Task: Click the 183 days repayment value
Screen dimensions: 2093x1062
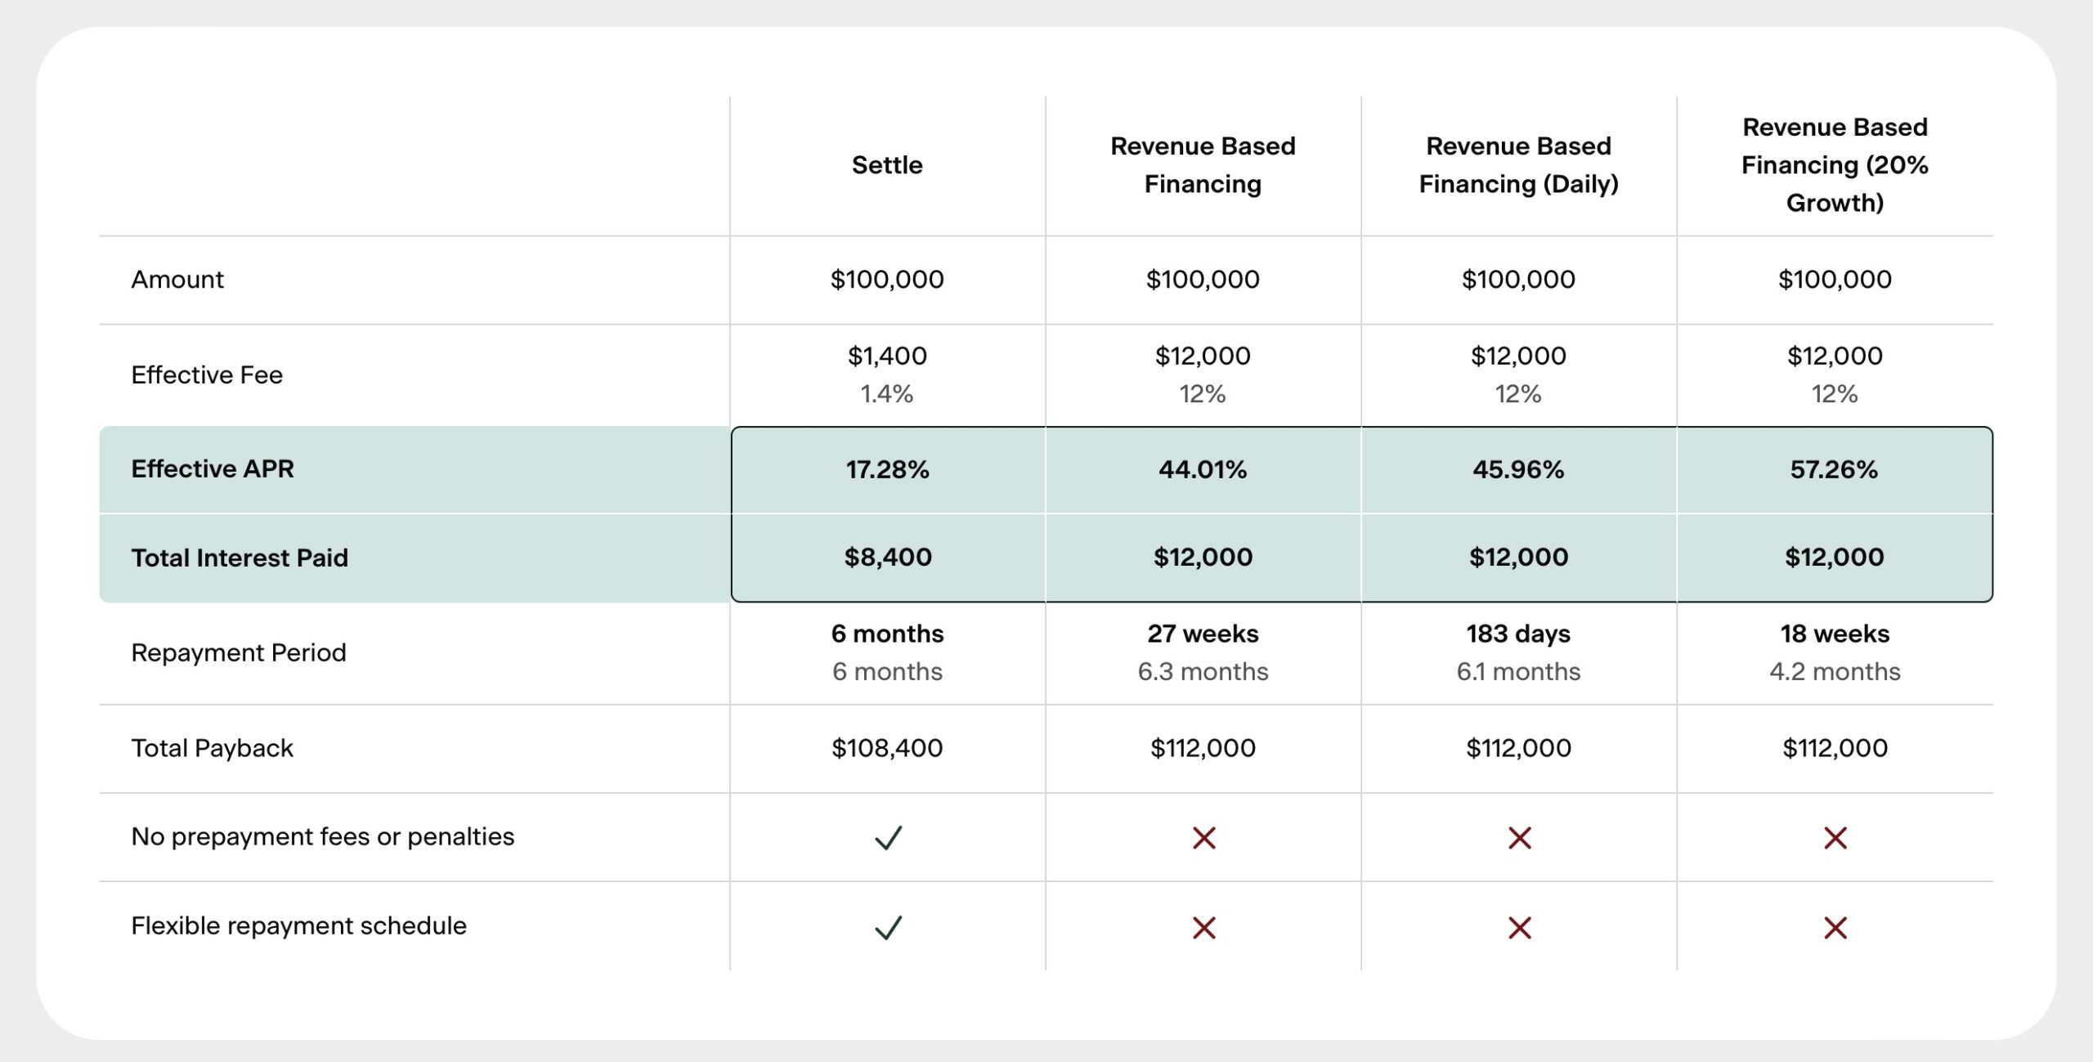Action: tap(1518, 634)
